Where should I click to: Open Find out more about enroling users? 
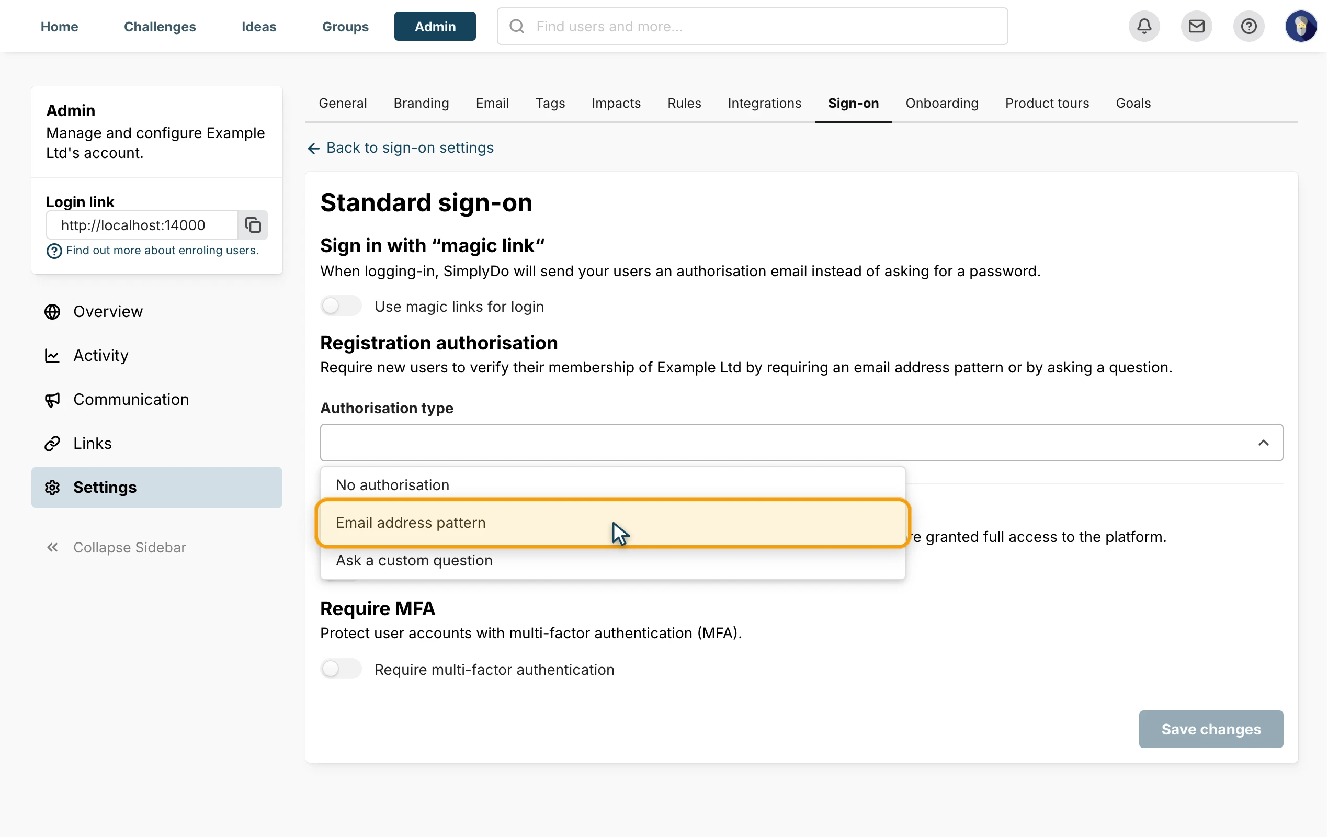162,250
